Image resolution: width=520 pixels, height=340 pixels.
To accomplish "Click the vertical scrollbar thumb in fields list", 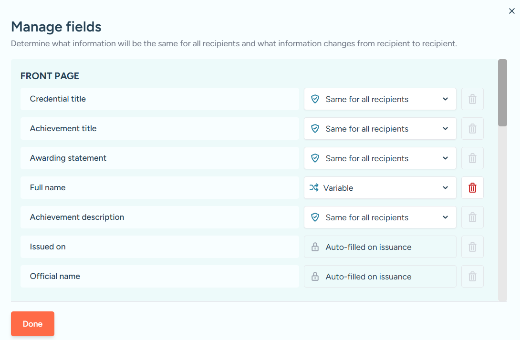I will tap(502, 93).
